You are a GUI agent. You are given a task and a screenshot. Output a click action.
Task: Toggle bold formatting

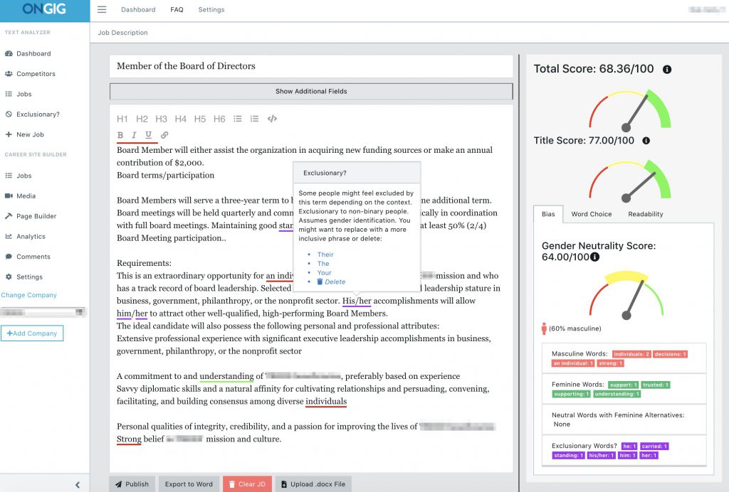pyautogui.click(x=120, y=135)
